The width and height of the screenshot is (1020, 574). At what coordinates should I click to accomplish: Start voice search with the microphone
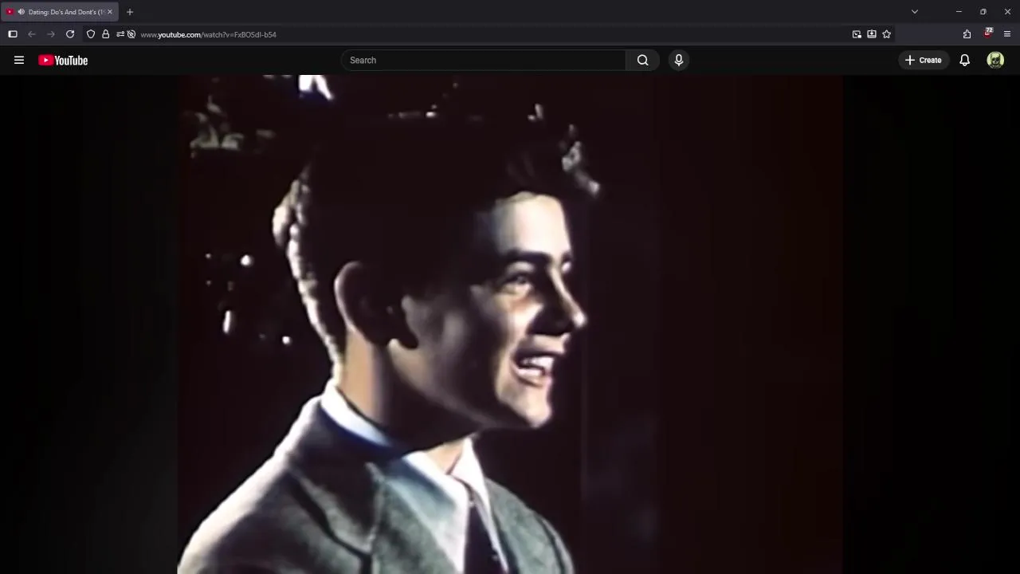pos(679,61)
